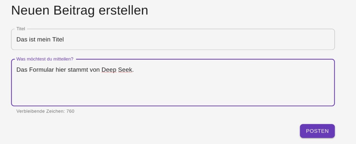Click the 'Was möchtest du mitteilen?' label
Image resolution: width=356 pixels, height=144 pixels.
coord(45,59)
